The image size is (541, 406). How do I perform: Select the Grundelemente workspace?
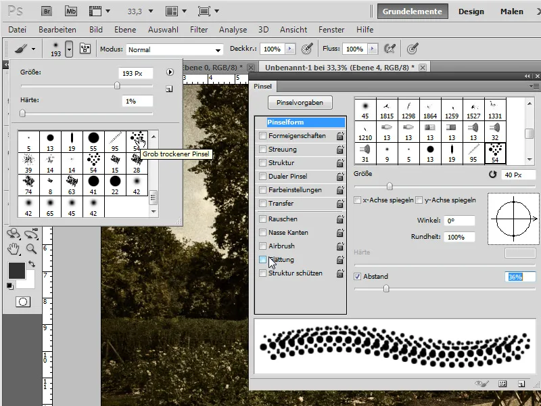(413, 12)
